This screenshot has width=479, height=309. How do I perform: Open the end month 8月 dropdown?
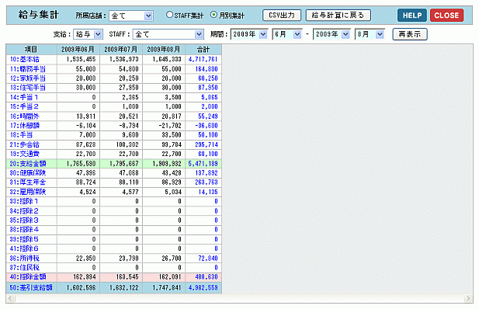click(370, 34)
